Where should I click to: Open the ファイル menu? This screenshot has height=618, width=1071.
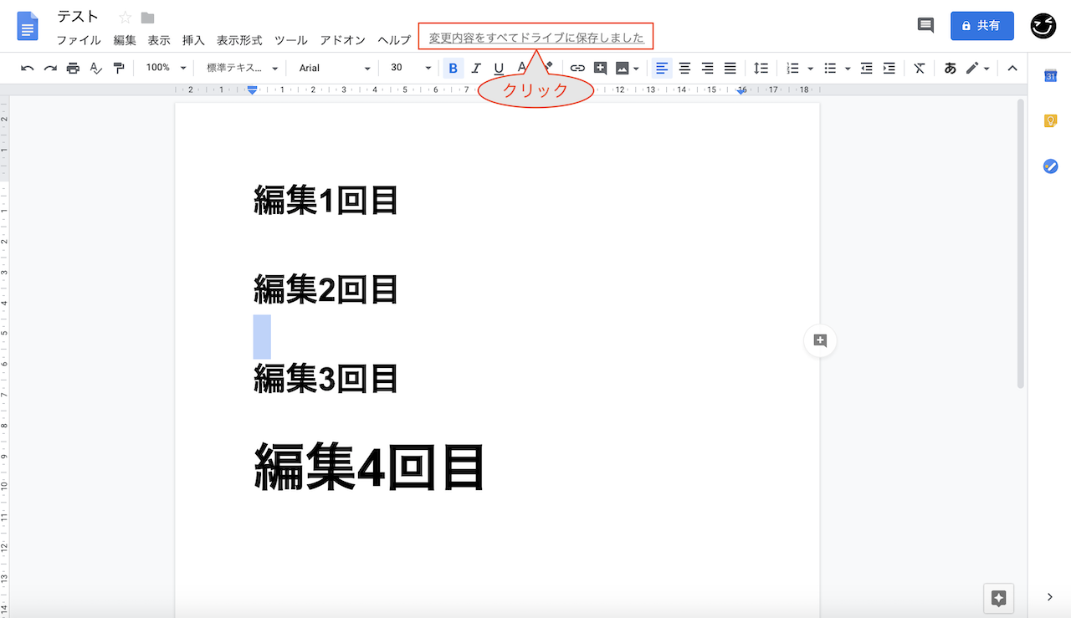tap(79, 40)
